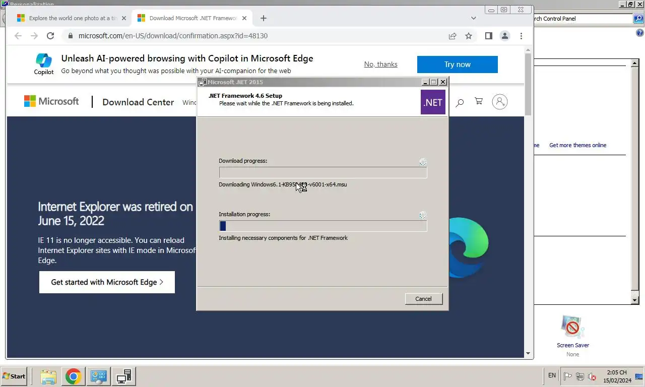Click the sign-in account icon on page

tap(499, 102)
